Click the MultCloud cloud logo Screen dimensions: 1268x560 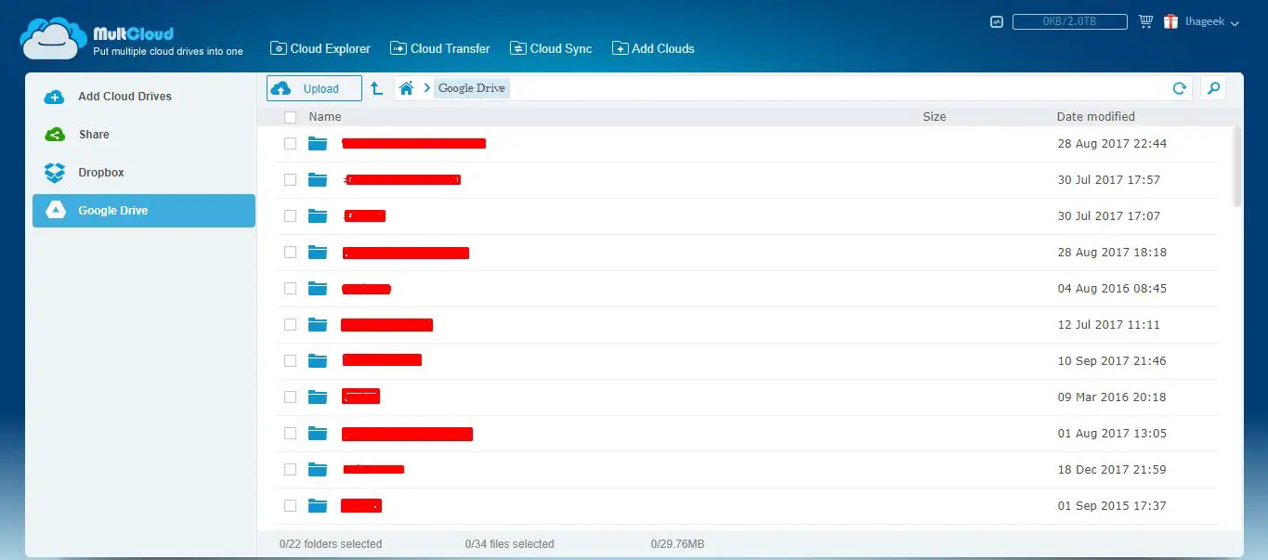tap(53, 39)
